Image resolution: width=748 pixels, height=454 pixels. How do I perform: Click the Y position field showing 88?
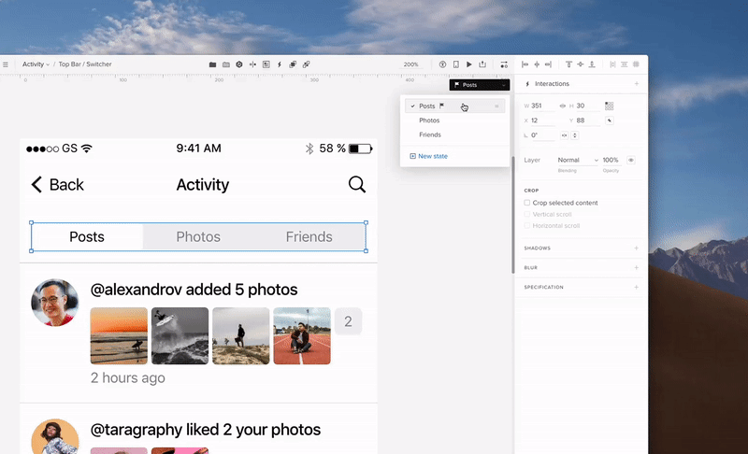pyautogui.click(x=587, y=121)
